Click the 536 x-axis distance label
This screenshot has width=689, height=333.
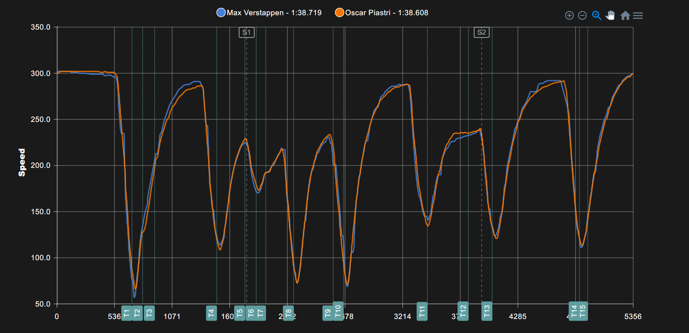pos(114,317)
